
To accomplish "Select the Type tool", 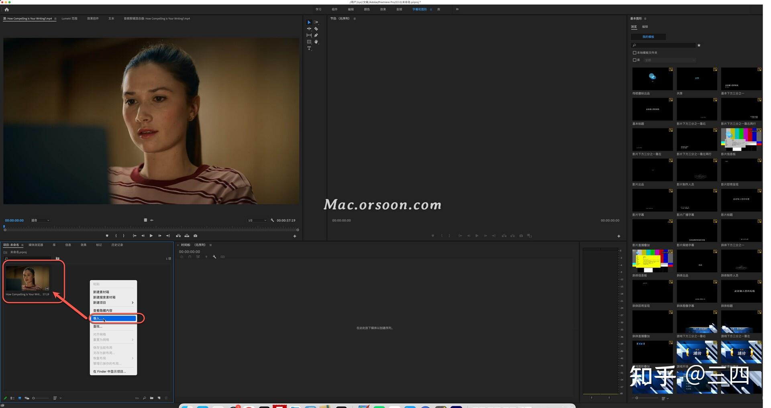I will [309, 48].
